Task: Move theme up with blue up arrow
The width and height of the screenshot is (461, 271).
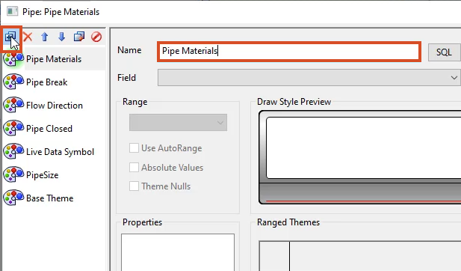Action: point(44,37)
